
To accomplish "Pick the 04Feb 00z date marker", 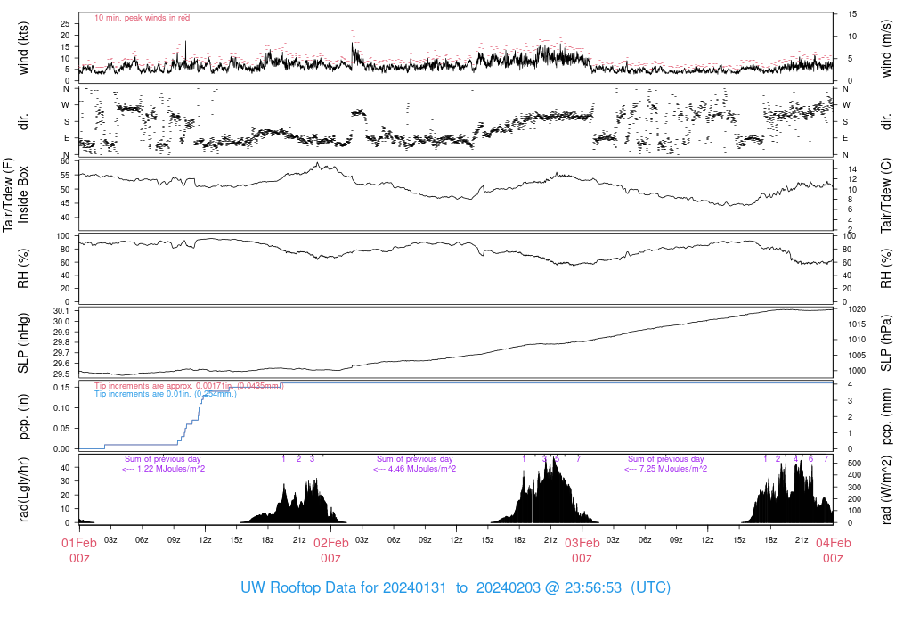I will pos(833,550).
